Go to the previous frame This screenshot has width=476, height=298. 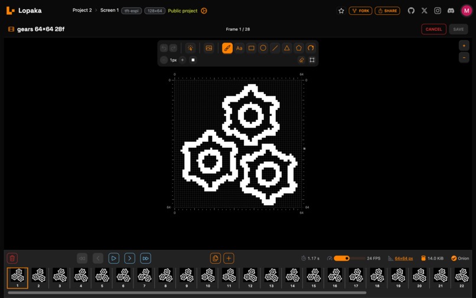(98, 258)
